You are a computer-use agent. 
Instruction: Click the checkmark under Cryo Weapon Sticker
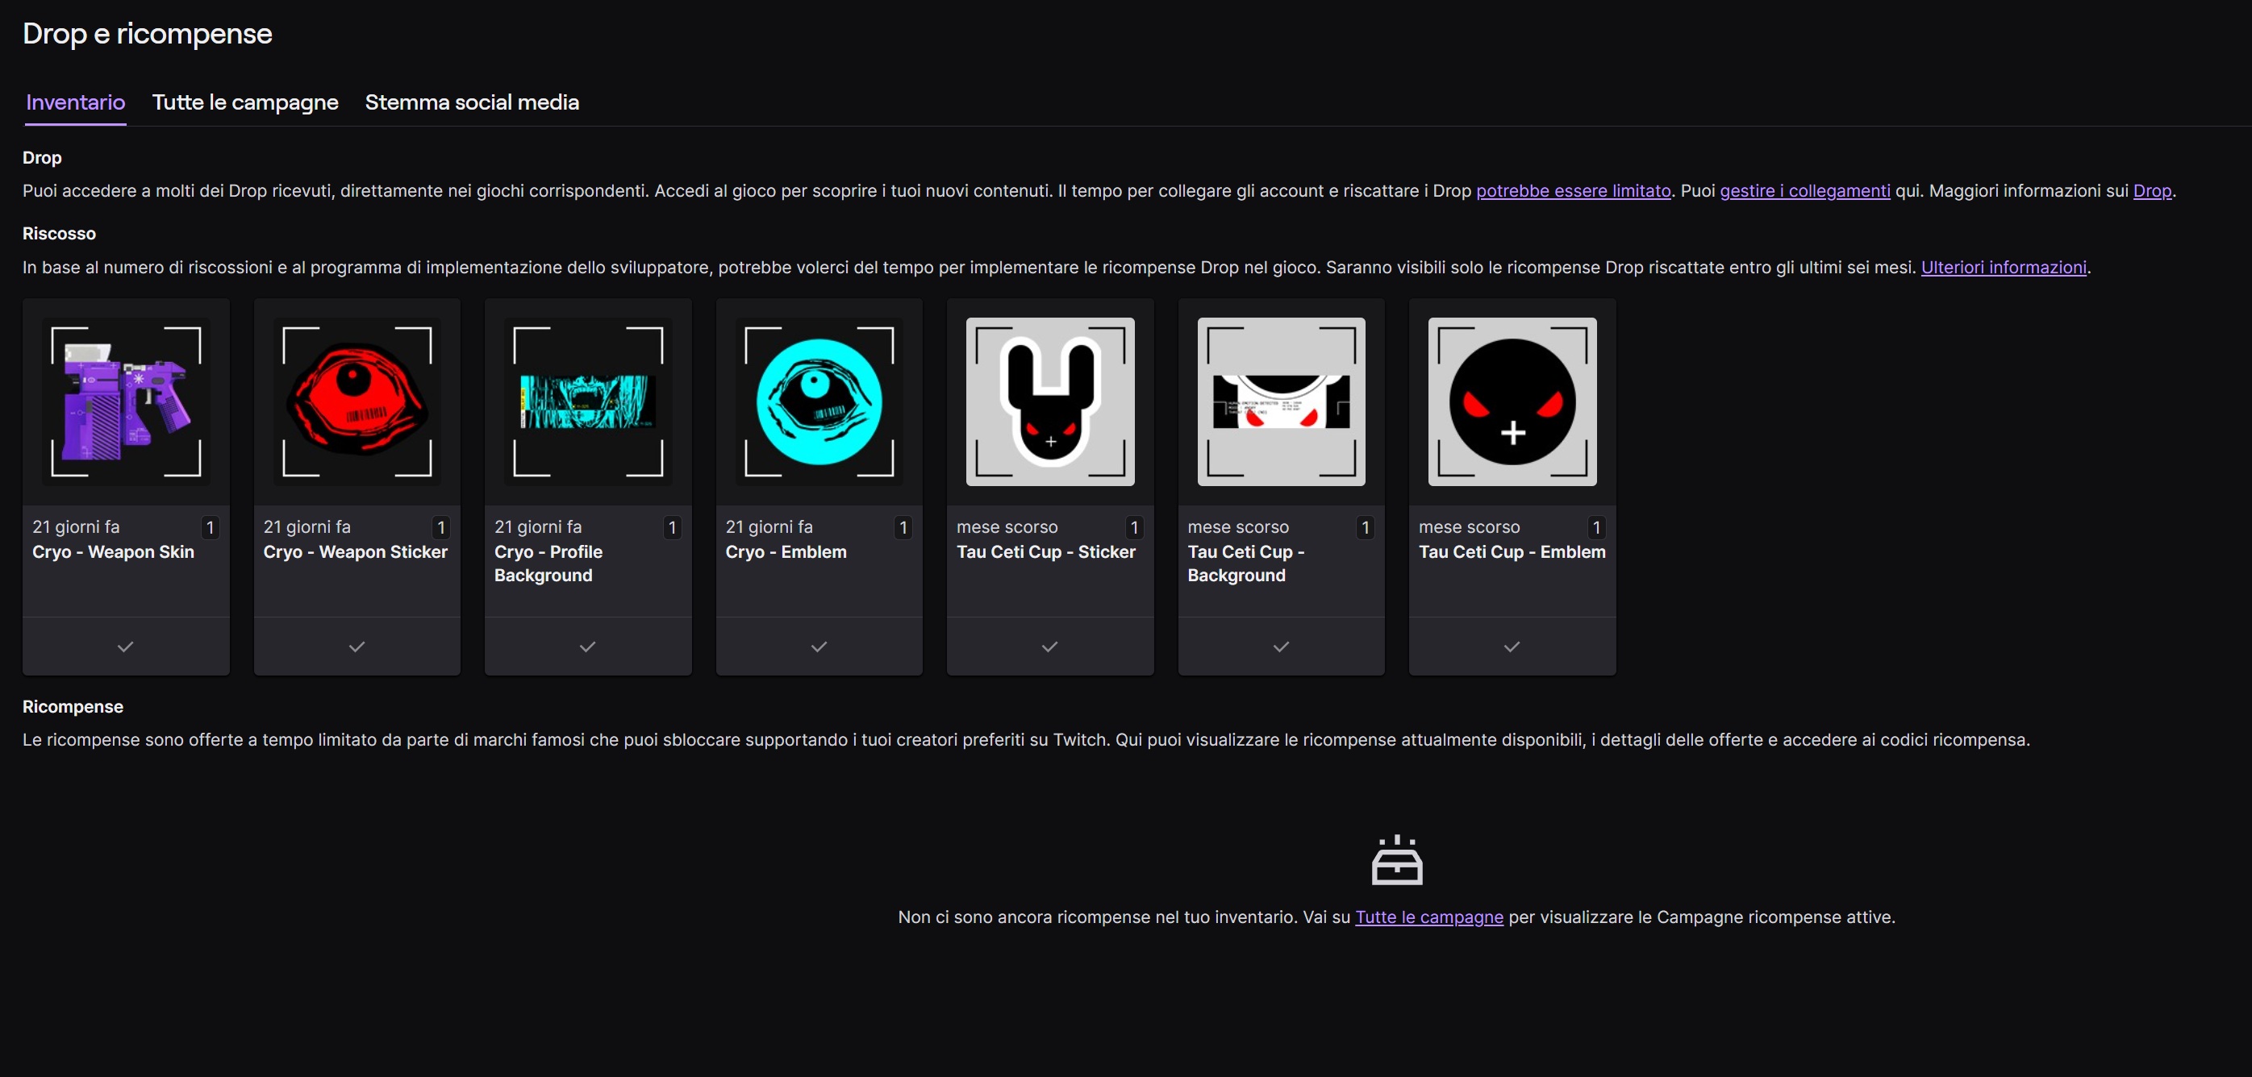[x=357, y=647]
